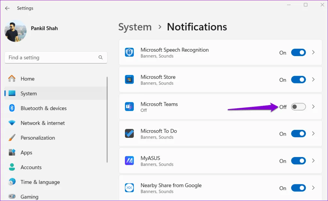Click the sidebar vertical scrollbar
Image resolution: width=328 pixels, height=201 pixels.
107,119
